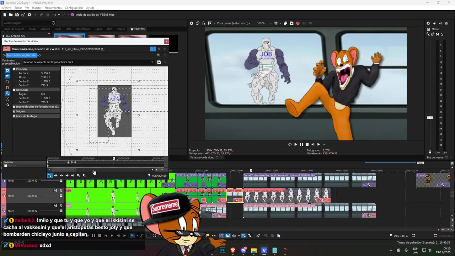Expand the Área de trabajo group
The width and height of the screenshot is (455, 256).
(14, 116)
